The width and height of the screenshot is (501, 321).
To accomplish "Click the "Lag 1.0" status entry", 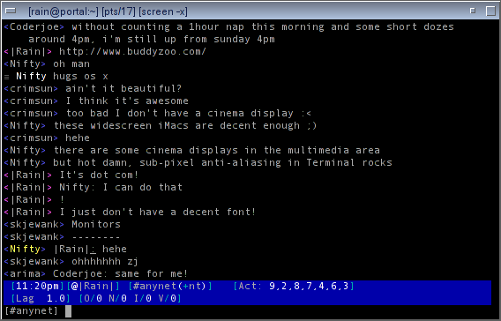I will (40, 298).
